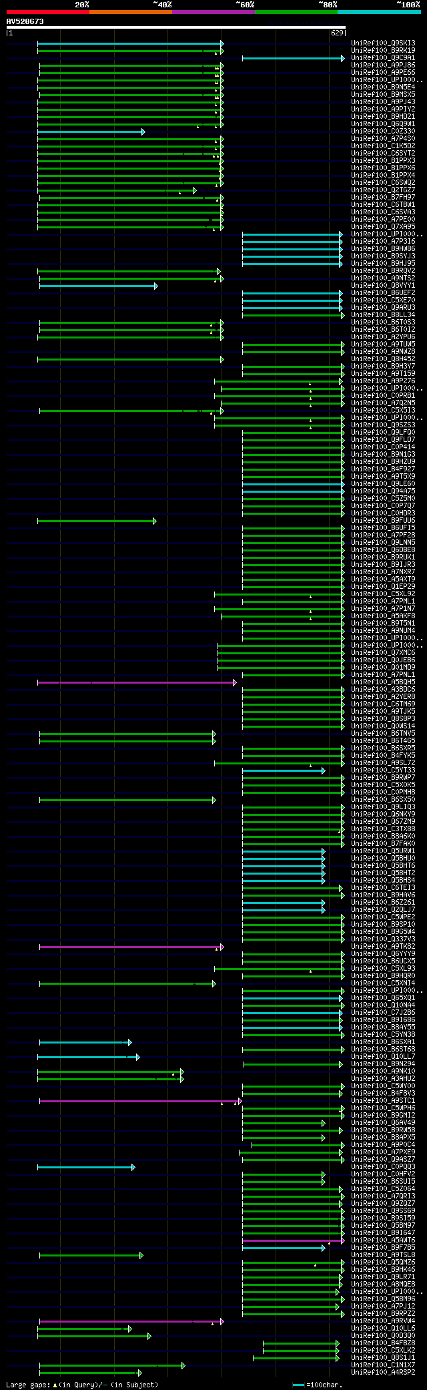
Task: Select the UniRef100_A7P3I6 label
Action: [x=383, y=242]
